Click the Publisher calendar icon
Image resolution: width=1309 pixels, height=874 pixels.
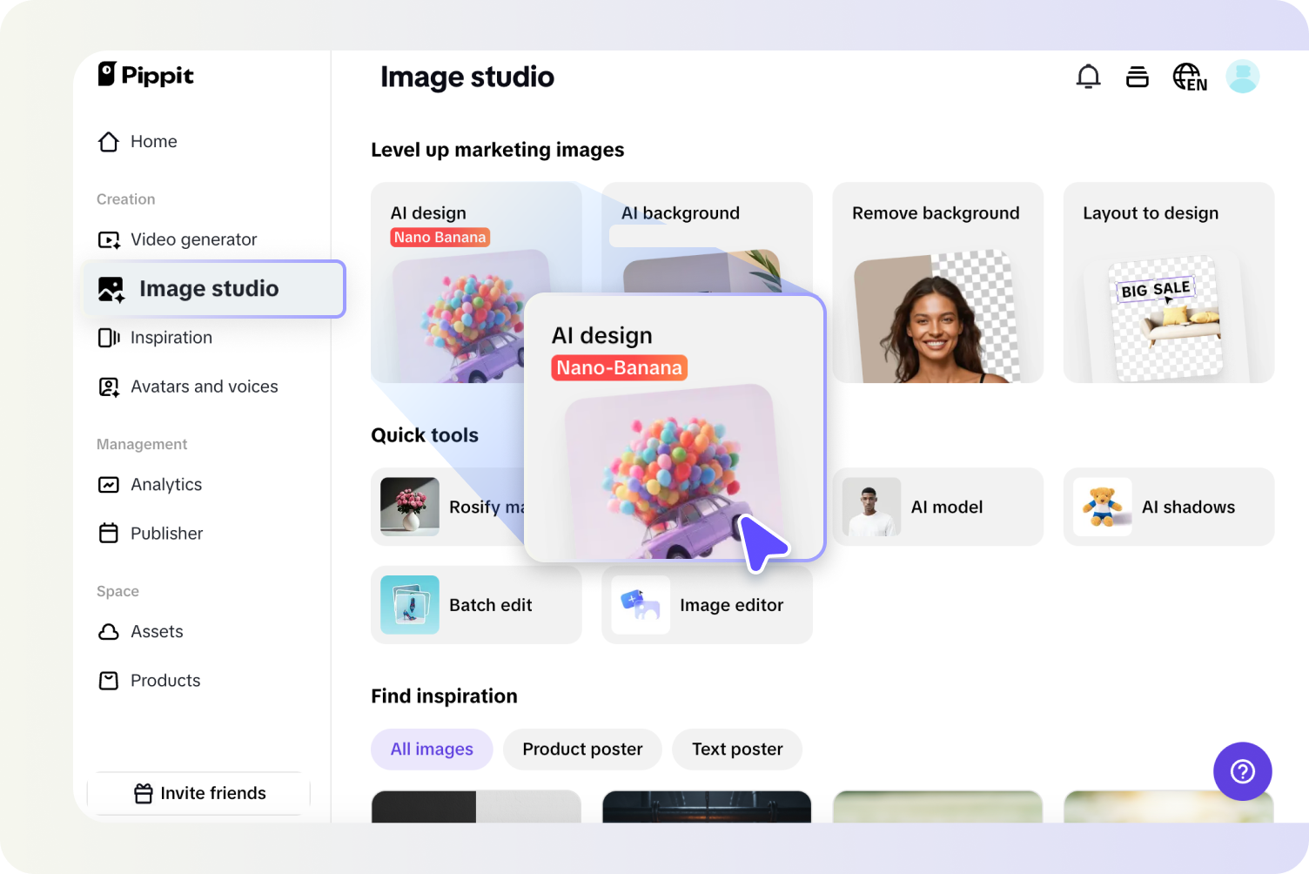tap(108, 533)
